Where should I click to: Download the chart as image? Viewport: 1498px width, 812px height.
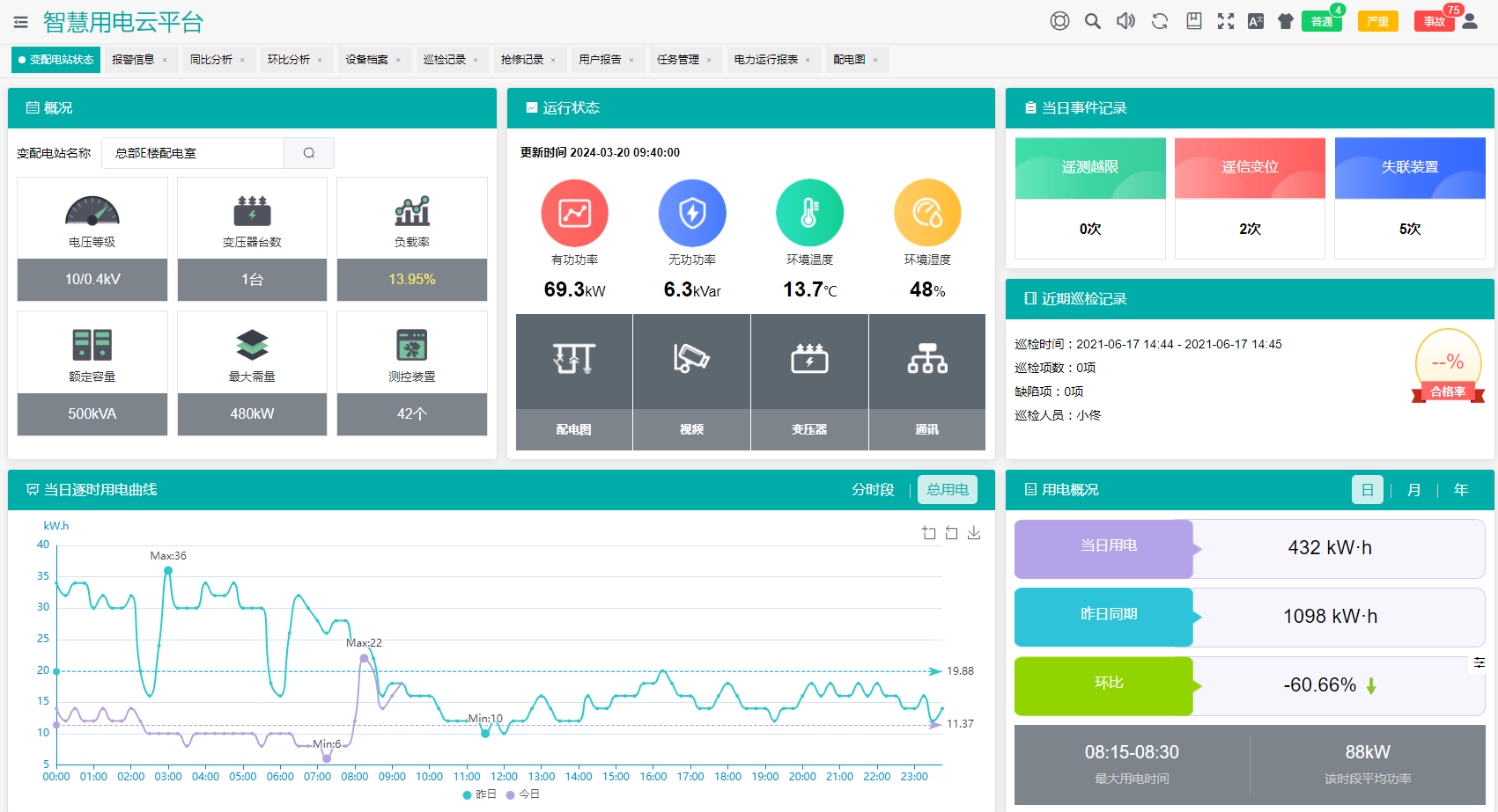[974, 533]
